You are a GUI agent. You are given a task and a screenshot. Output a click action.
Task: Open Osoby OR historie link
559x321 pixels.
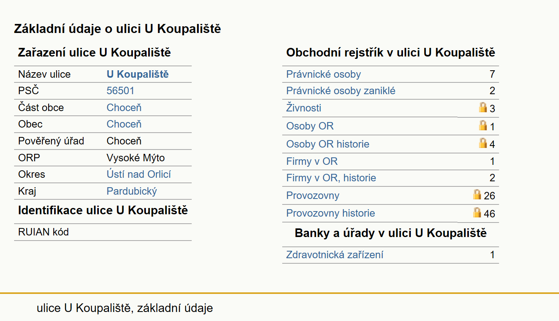(328, 144)
